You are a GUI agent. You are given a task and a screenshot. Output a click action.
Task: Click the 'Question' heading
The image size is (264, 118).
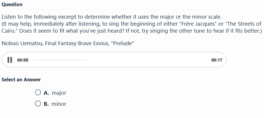click(x=12, y=5)
